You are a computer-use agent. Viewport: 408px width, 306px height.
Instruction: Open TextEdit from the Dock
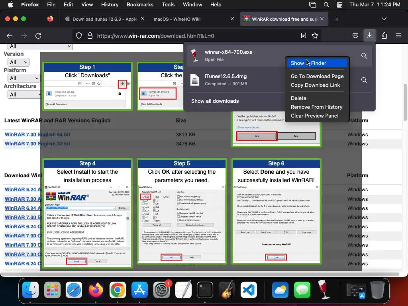pos(183,290)
